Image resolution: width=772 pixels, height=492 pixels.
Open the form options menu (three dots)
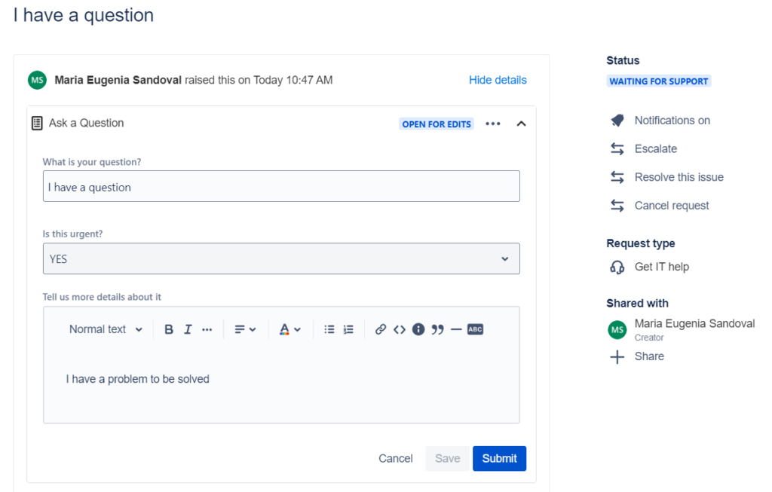click(x=492, y=122)
